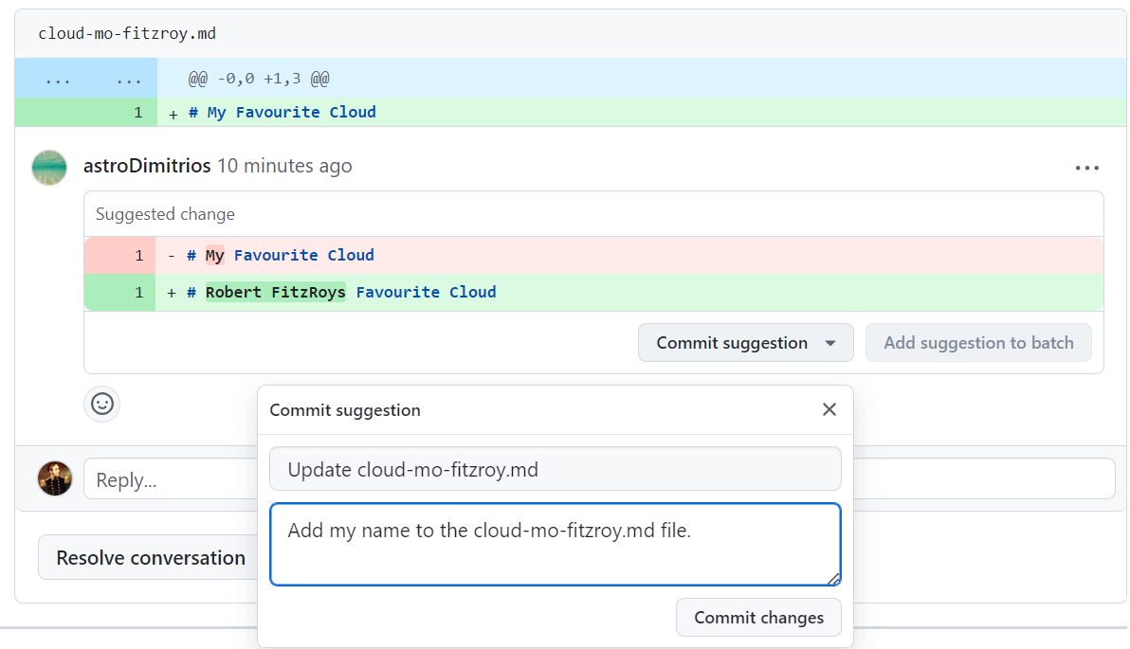Focus the extended commit description textarea
Screen dimensions: 1130x649
[555, 544]
